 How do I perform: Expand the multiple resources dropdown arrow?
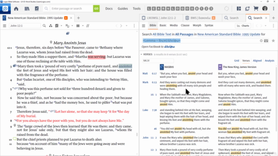point(83,26)
